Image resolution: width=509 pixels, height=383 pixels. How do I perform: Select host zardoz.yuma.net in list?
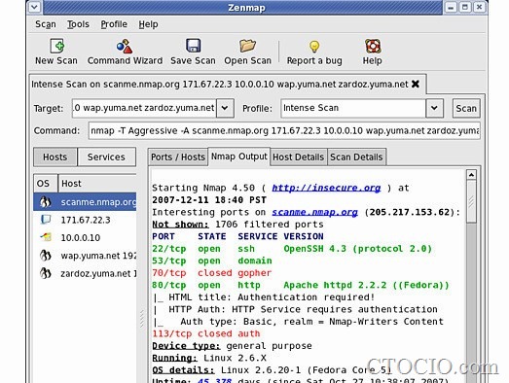point(85,273)
